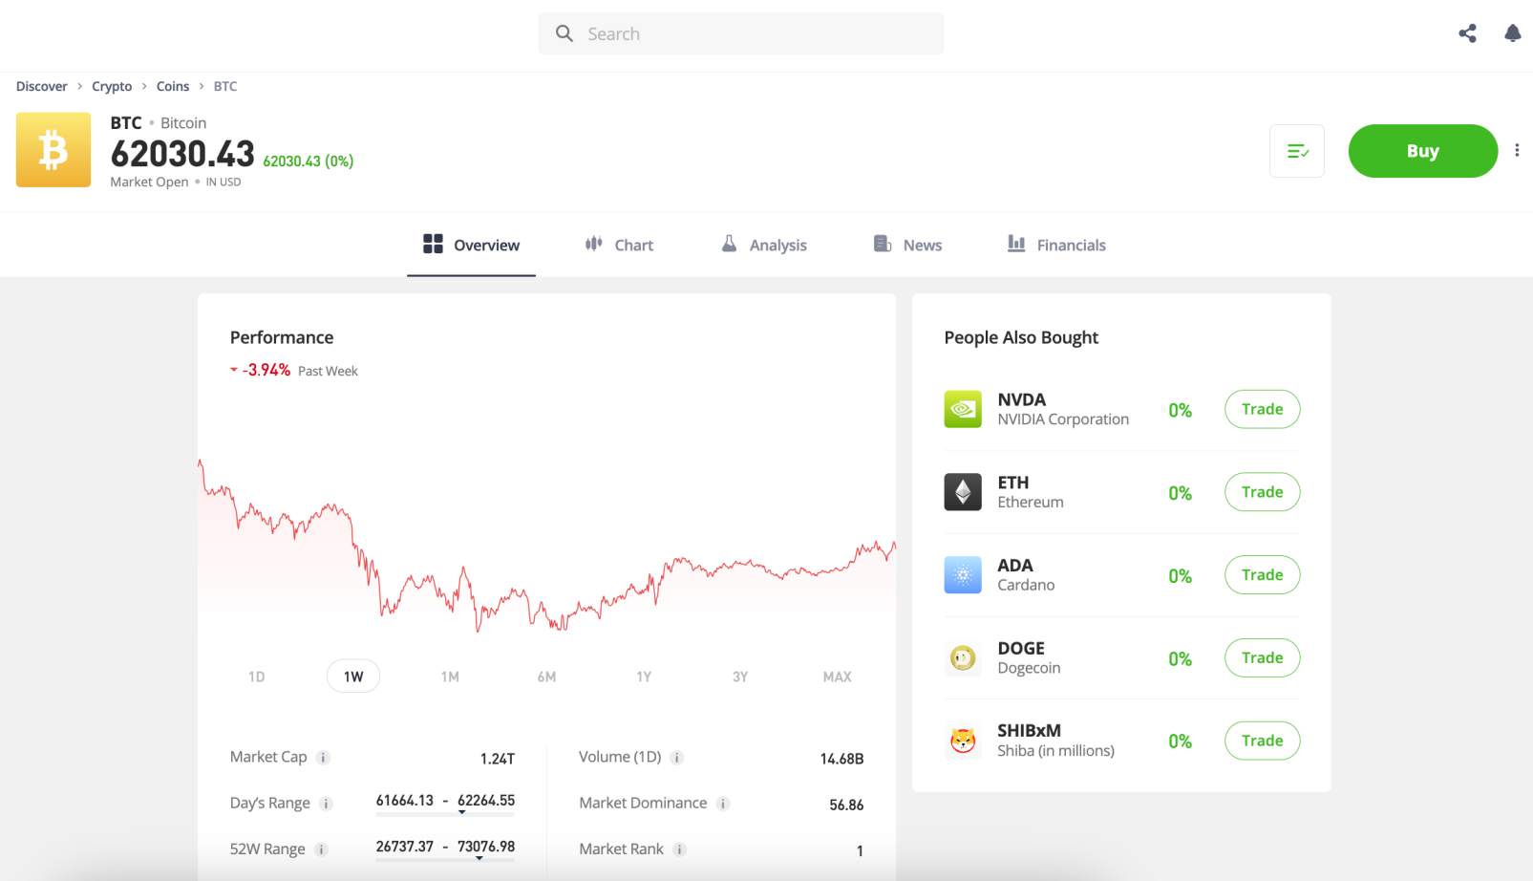Screen dimensions: 1533x881
Task: Open the three-dot more options menu
Action: (x=1517, y=150)
